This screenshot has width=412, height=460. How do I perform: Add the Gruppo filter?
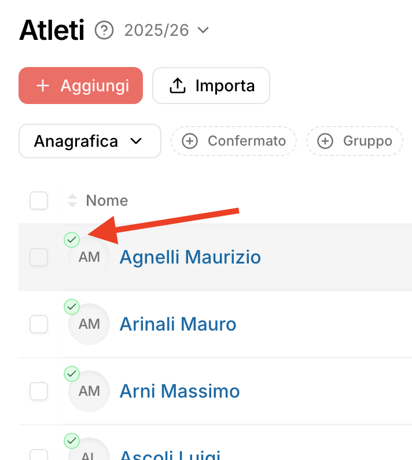355,141
